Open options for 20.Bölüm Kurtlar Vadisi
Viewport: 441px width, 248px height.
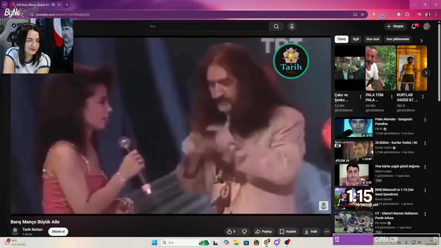pos(425,143)
